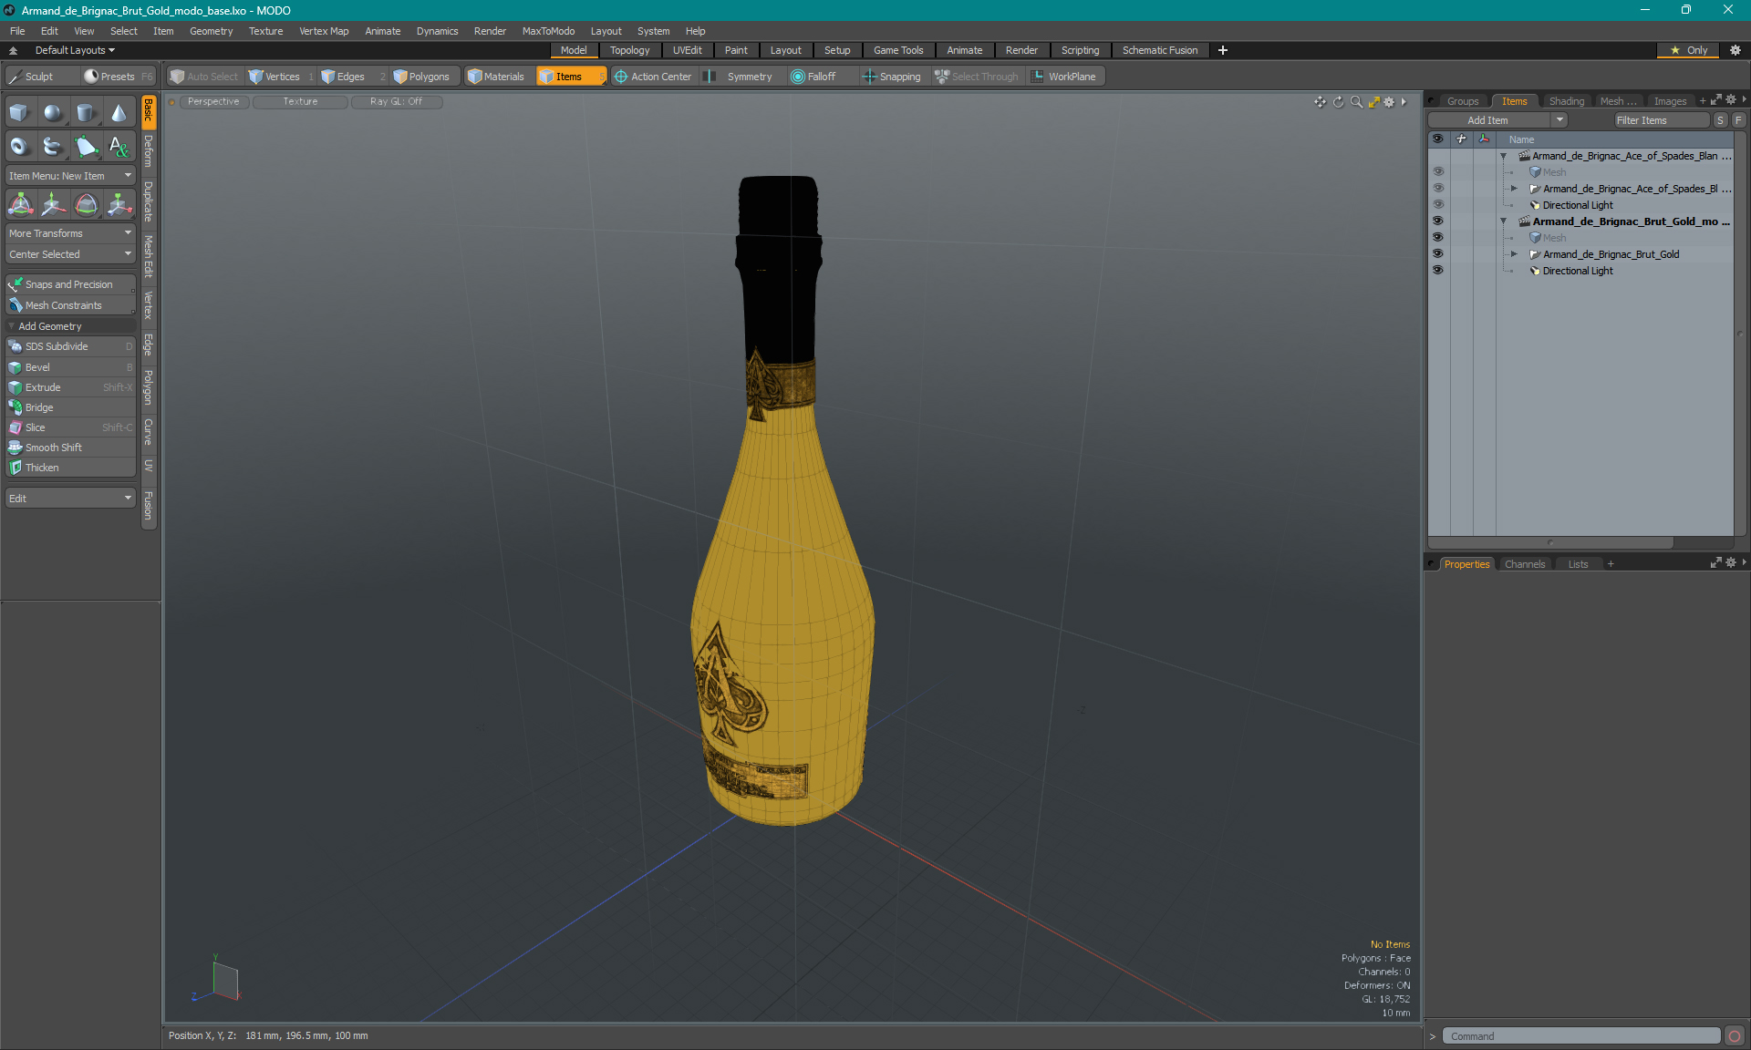
Task: Select the Text tool icon
Action: coord(119,146)
